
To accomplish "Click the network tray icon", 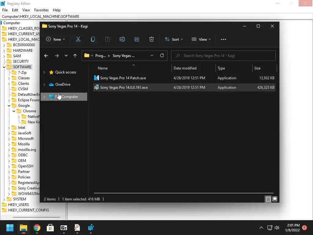I will click(270, 228).
